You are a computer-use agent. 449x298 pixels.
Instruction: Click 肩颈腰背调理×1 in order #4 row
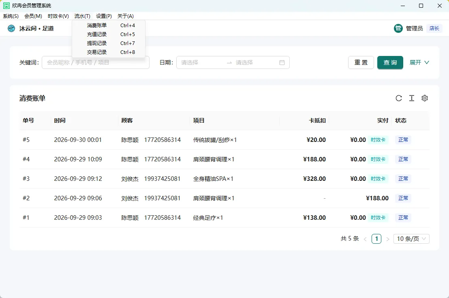tap(214, 159)
